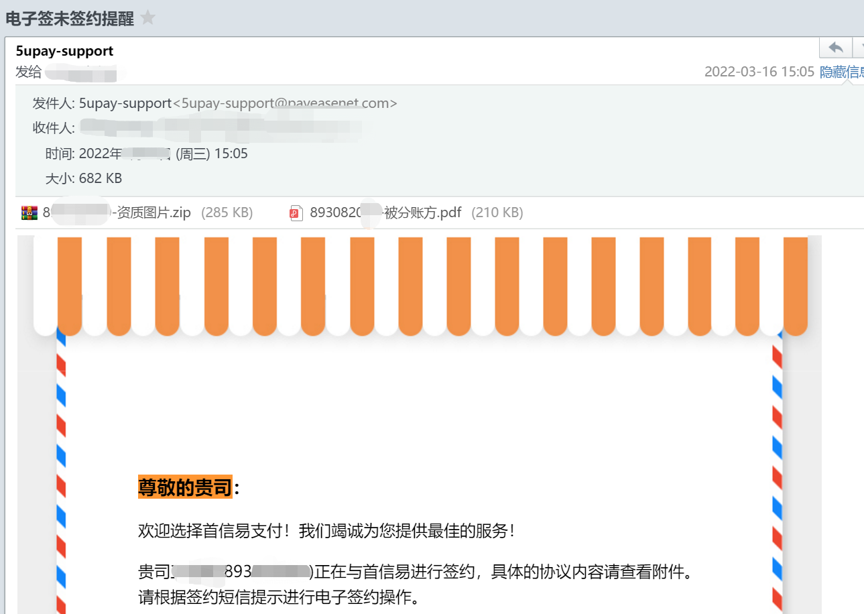Star the 电子签未签约提醒 email
864x614 pixels.
147,18
